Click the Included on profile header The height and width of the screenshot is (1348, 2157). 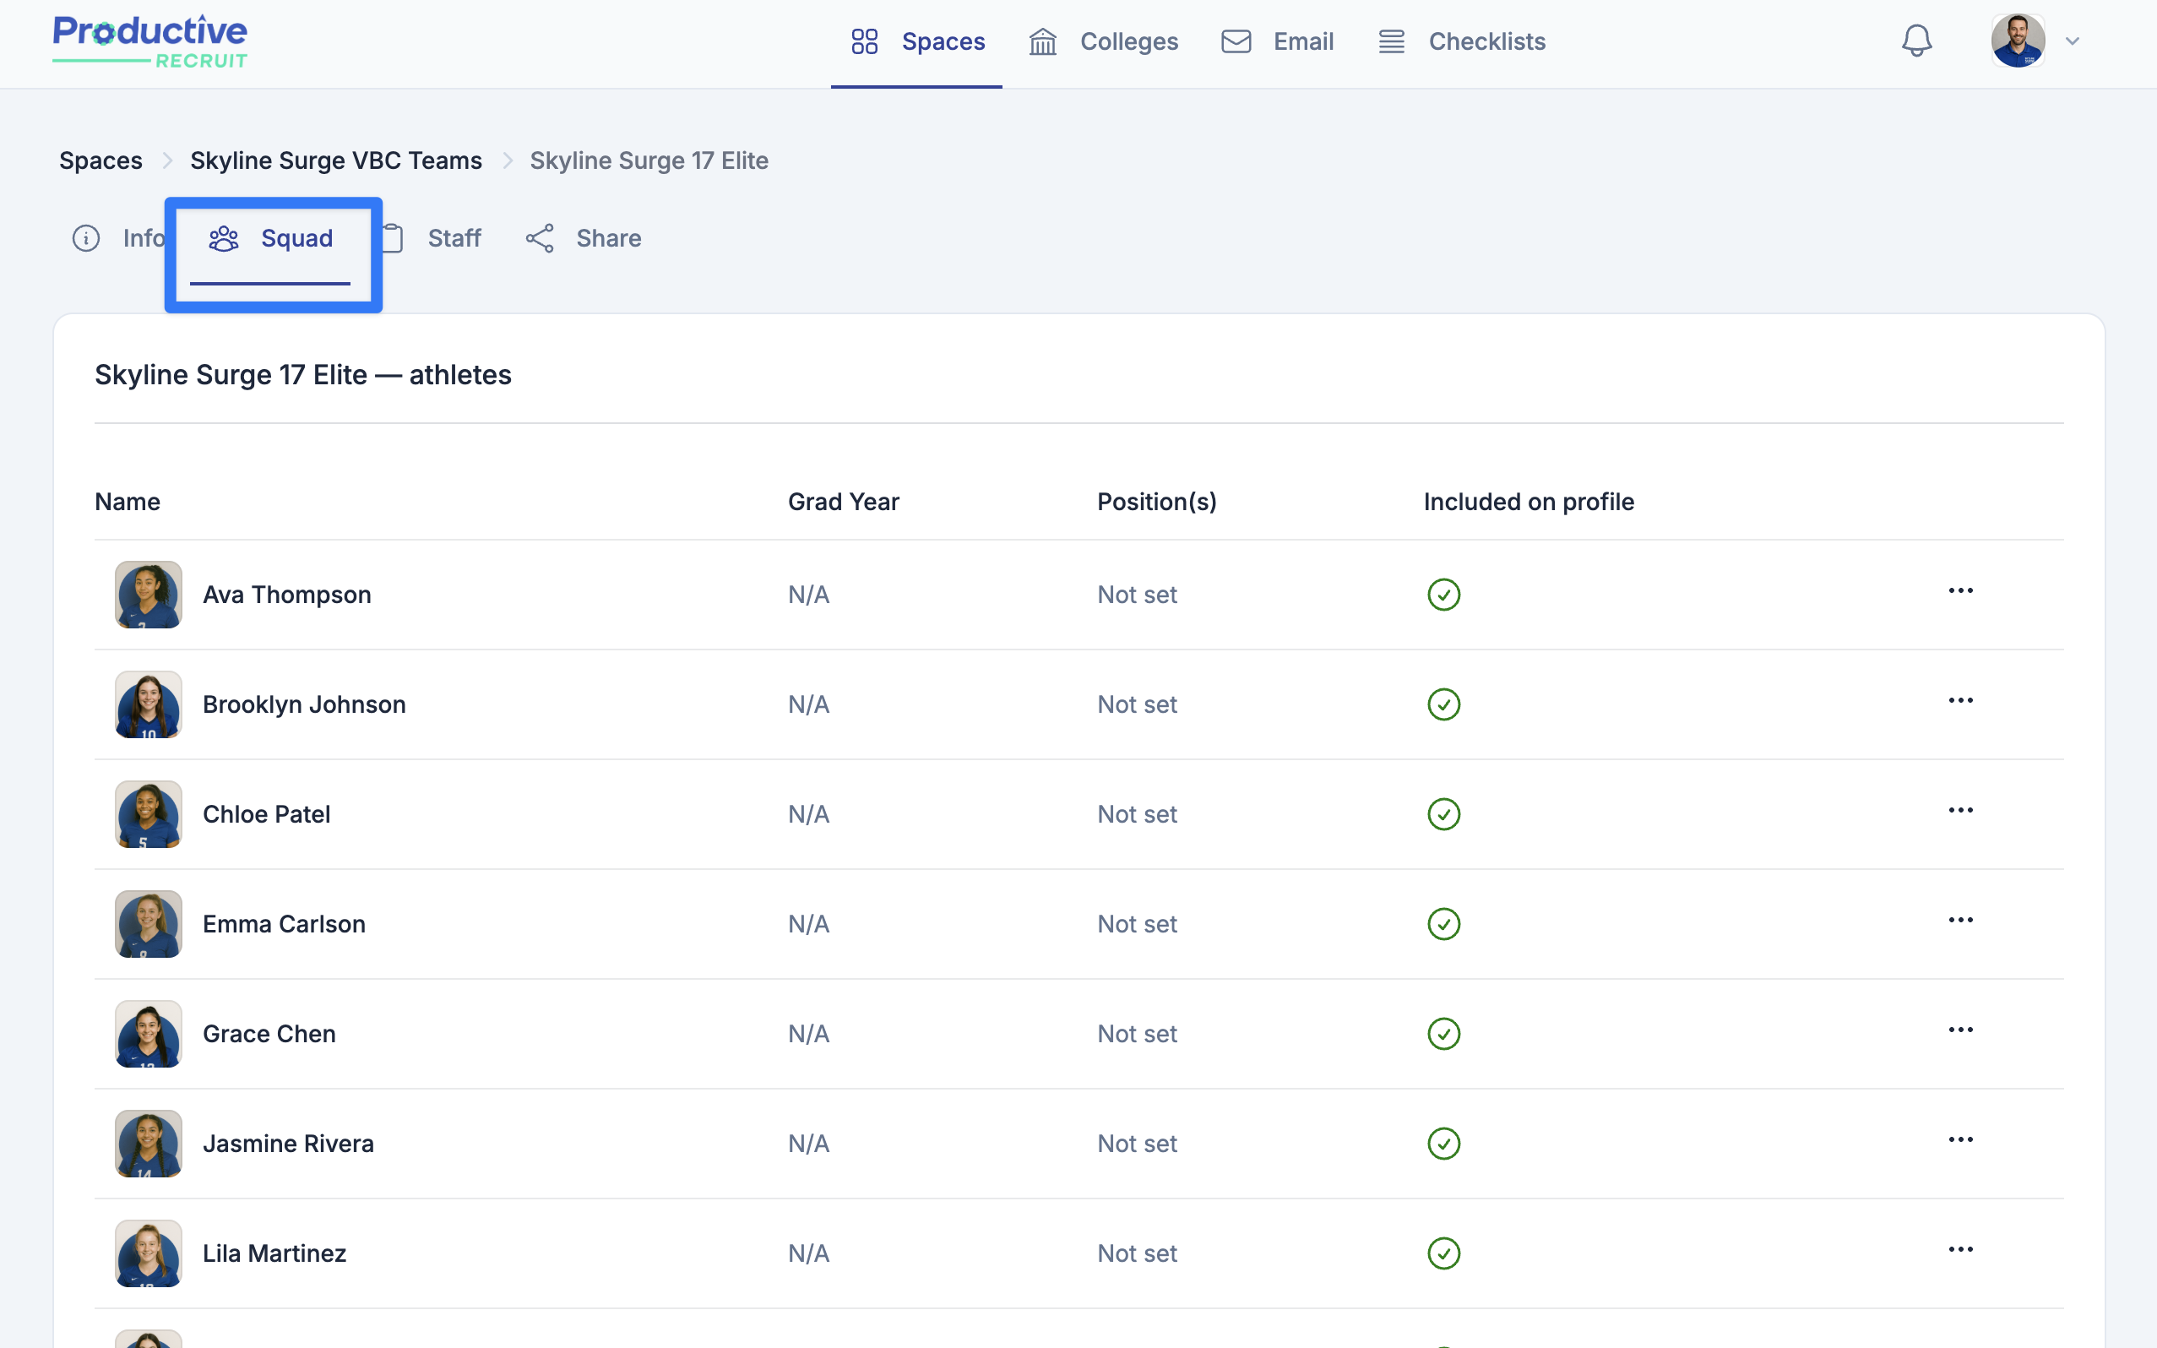pos(1529,502)
